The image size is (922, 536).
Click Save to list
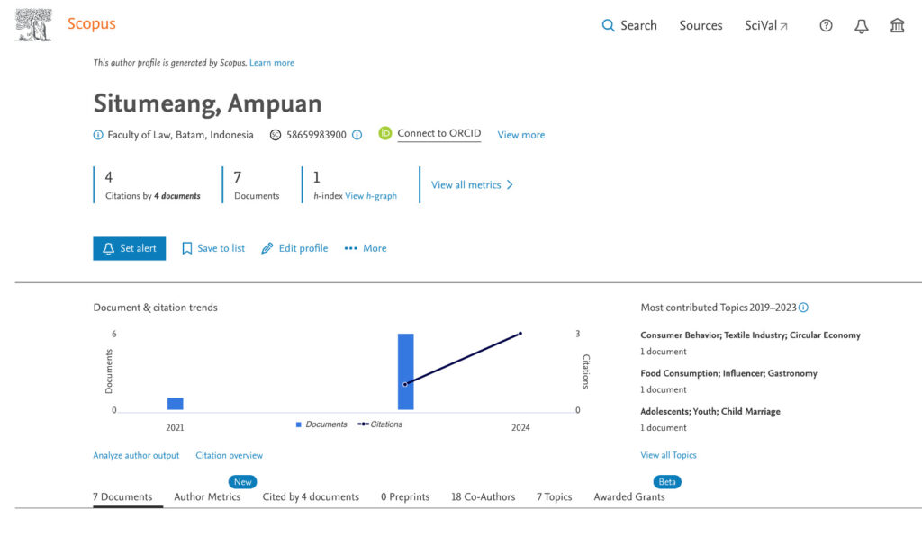(213, 248)
